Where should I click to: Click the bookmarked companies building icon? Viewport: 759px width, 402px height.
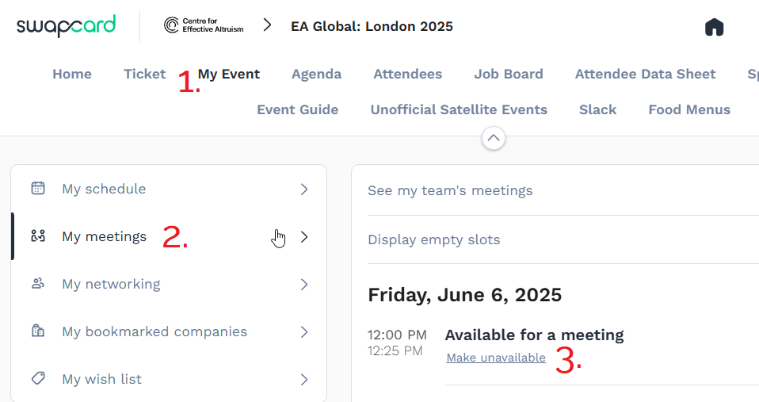tap(38, 331)
